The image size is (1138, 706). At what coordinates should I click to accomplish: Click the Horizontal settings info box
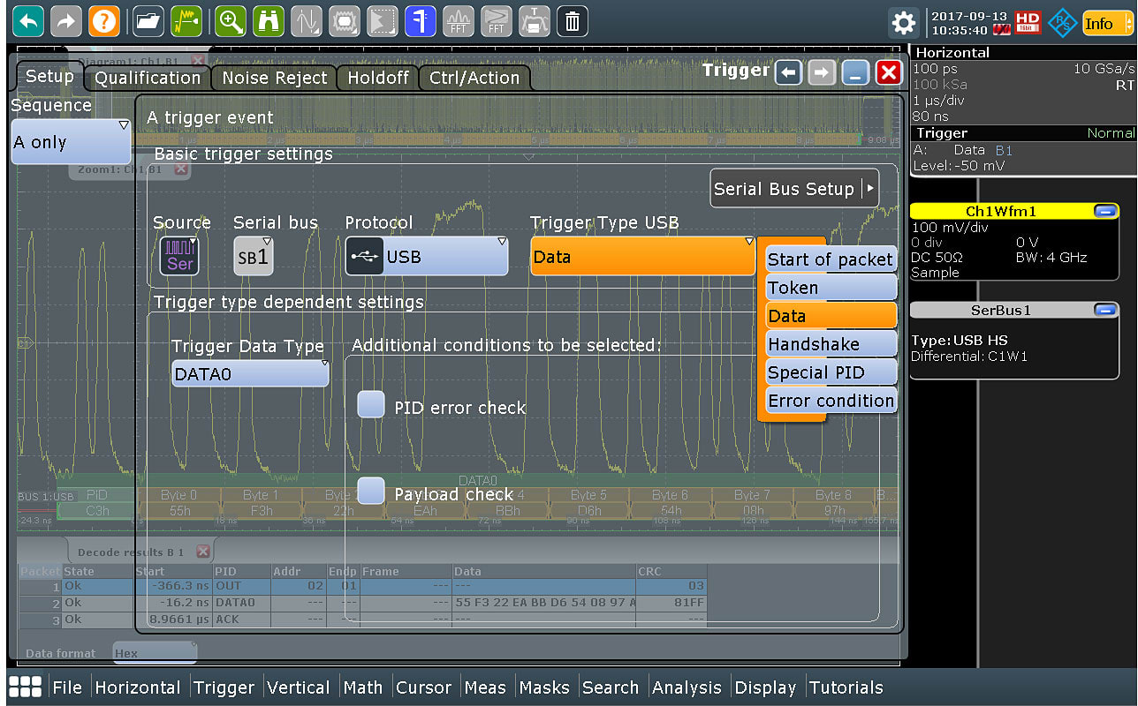pyautogui.click(x=1024, y=85)
